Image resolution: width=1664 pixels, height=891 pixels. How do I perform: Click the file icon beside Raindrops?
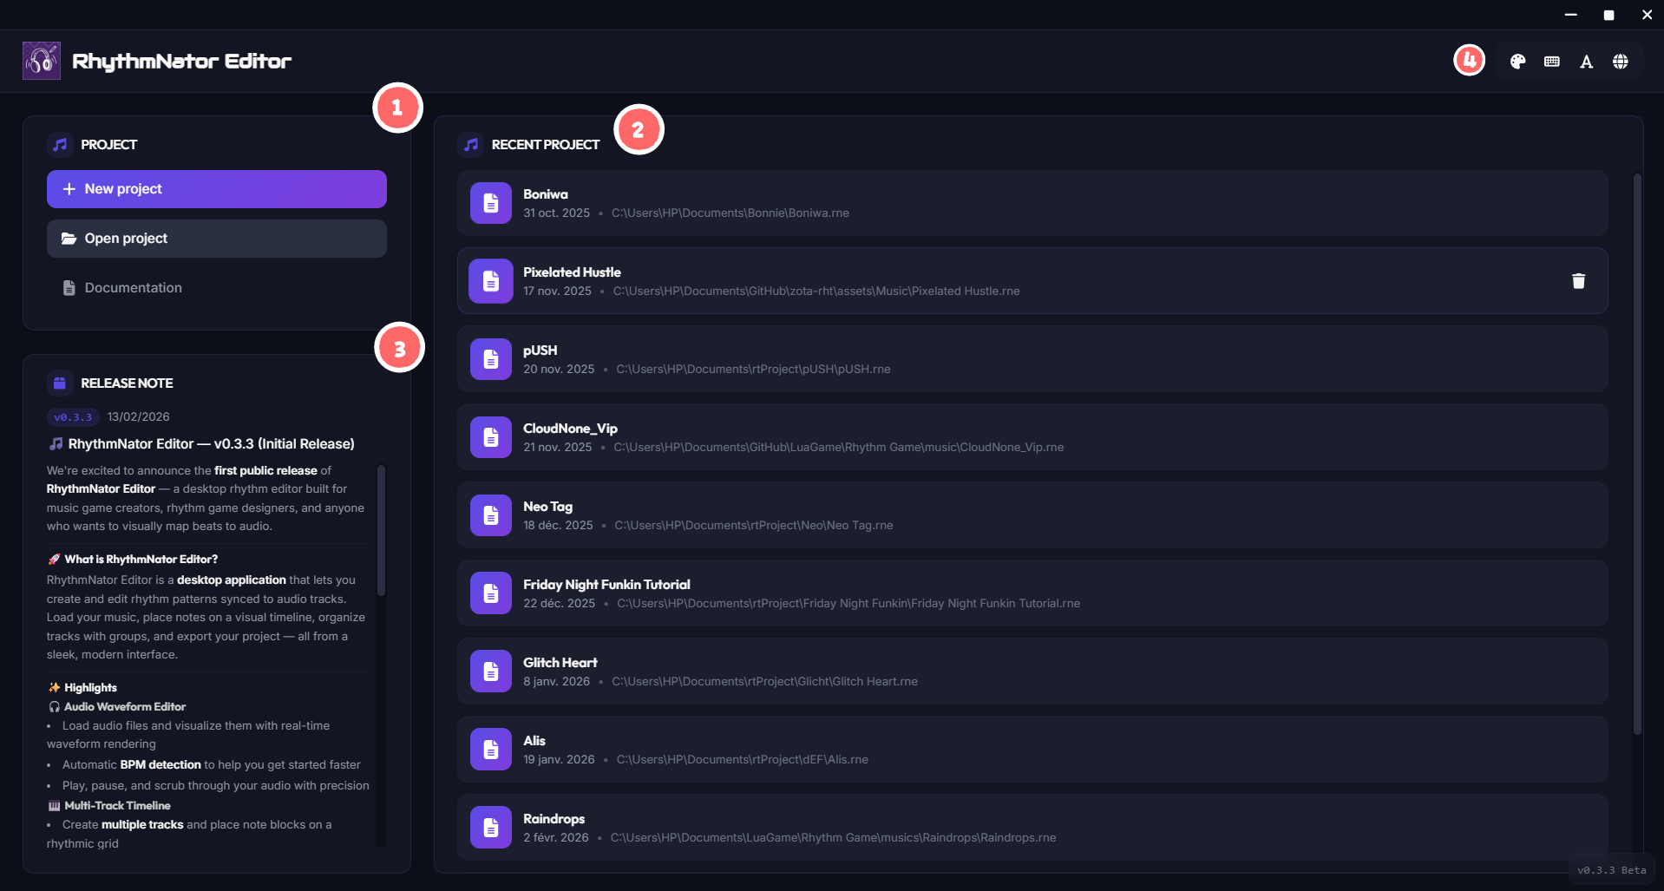click(490, 827)
